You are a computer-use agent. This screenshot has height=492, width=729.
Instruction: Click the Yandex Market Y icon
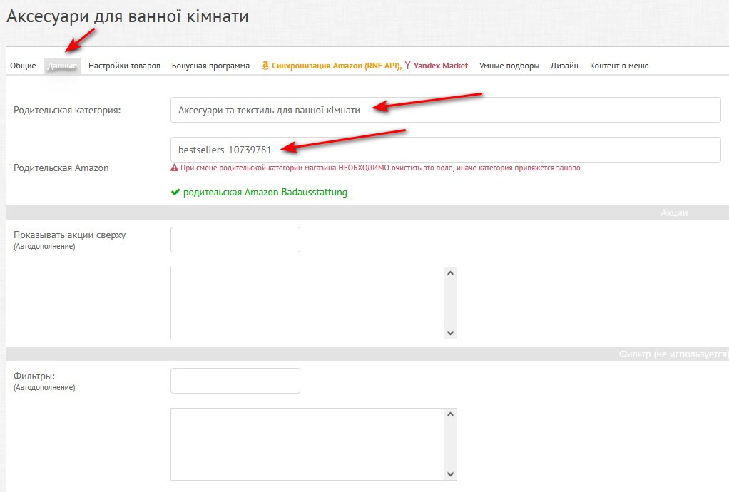point(407,66)
